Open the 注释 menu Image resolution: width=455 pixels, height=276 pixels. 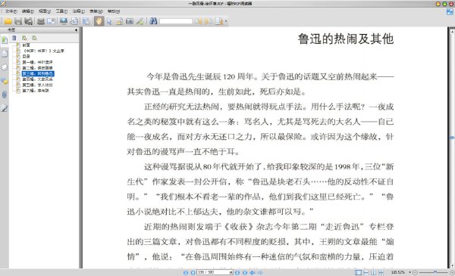point(78,11)
